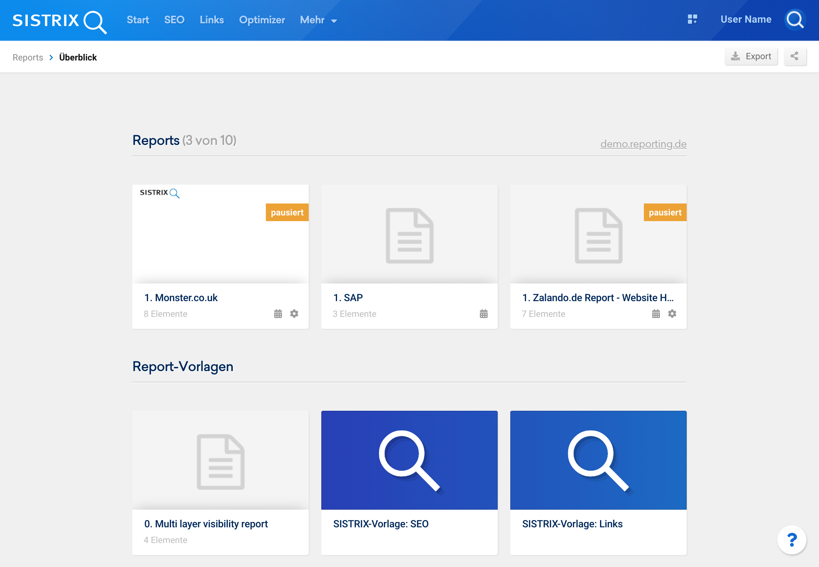The height and width of the screenshot is (567, 819).
Task: Click Export button top right
Action: (x=751, y=57)
